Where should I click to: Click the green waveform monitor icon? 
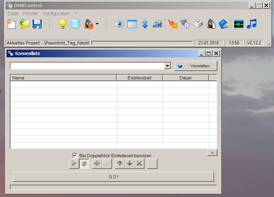pos(239,24)
